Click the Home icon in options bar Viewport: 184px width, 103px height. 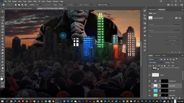click(x=3, y=5)
